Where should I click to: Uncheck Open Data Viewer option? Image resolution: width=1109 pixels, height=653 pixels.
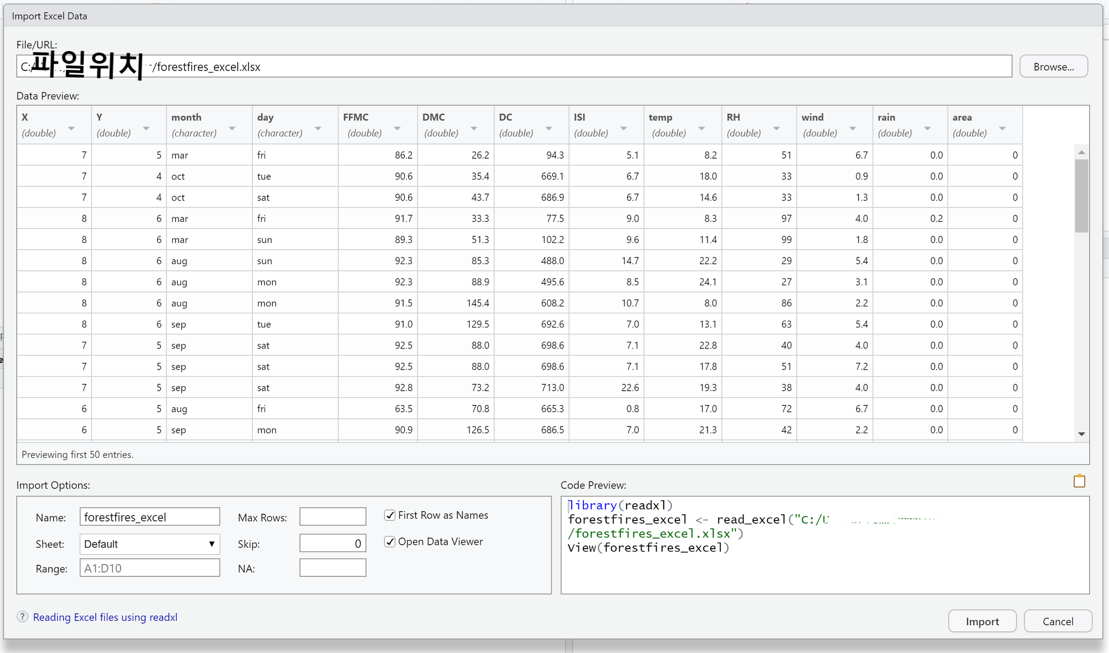point(390,542)
